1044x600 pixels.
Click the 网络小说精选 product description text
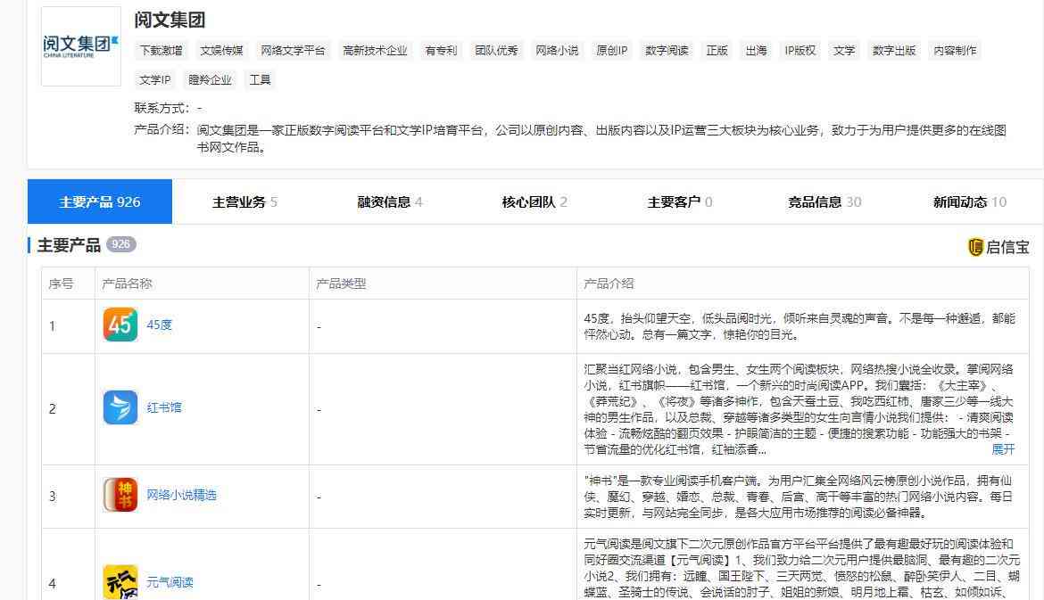tap(798, 497)
